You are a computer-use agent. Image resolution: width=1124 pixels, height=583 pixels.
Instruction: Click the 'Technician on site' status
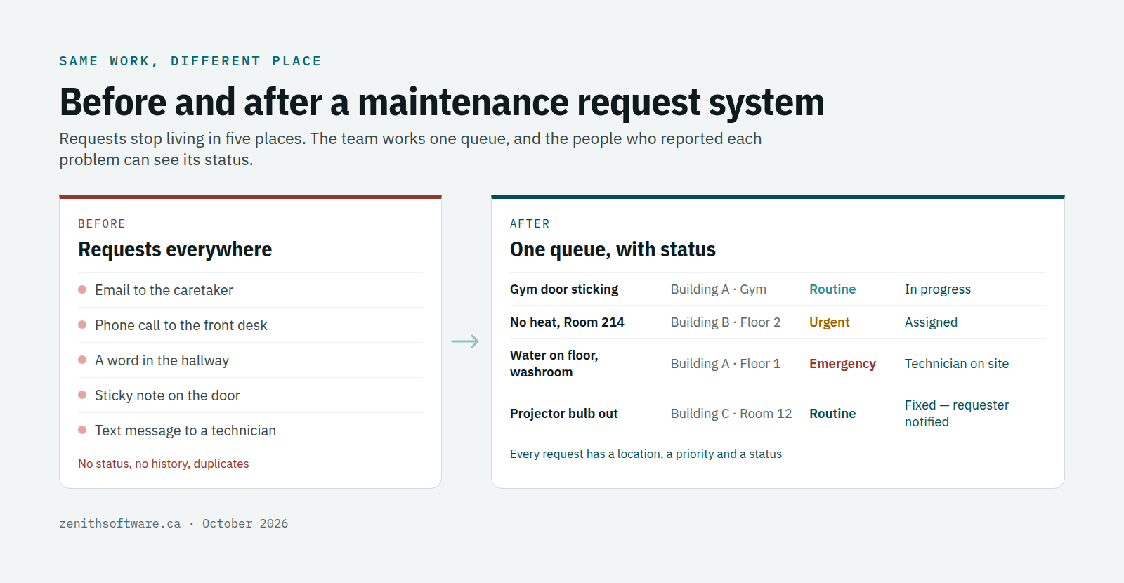[957, 364]
